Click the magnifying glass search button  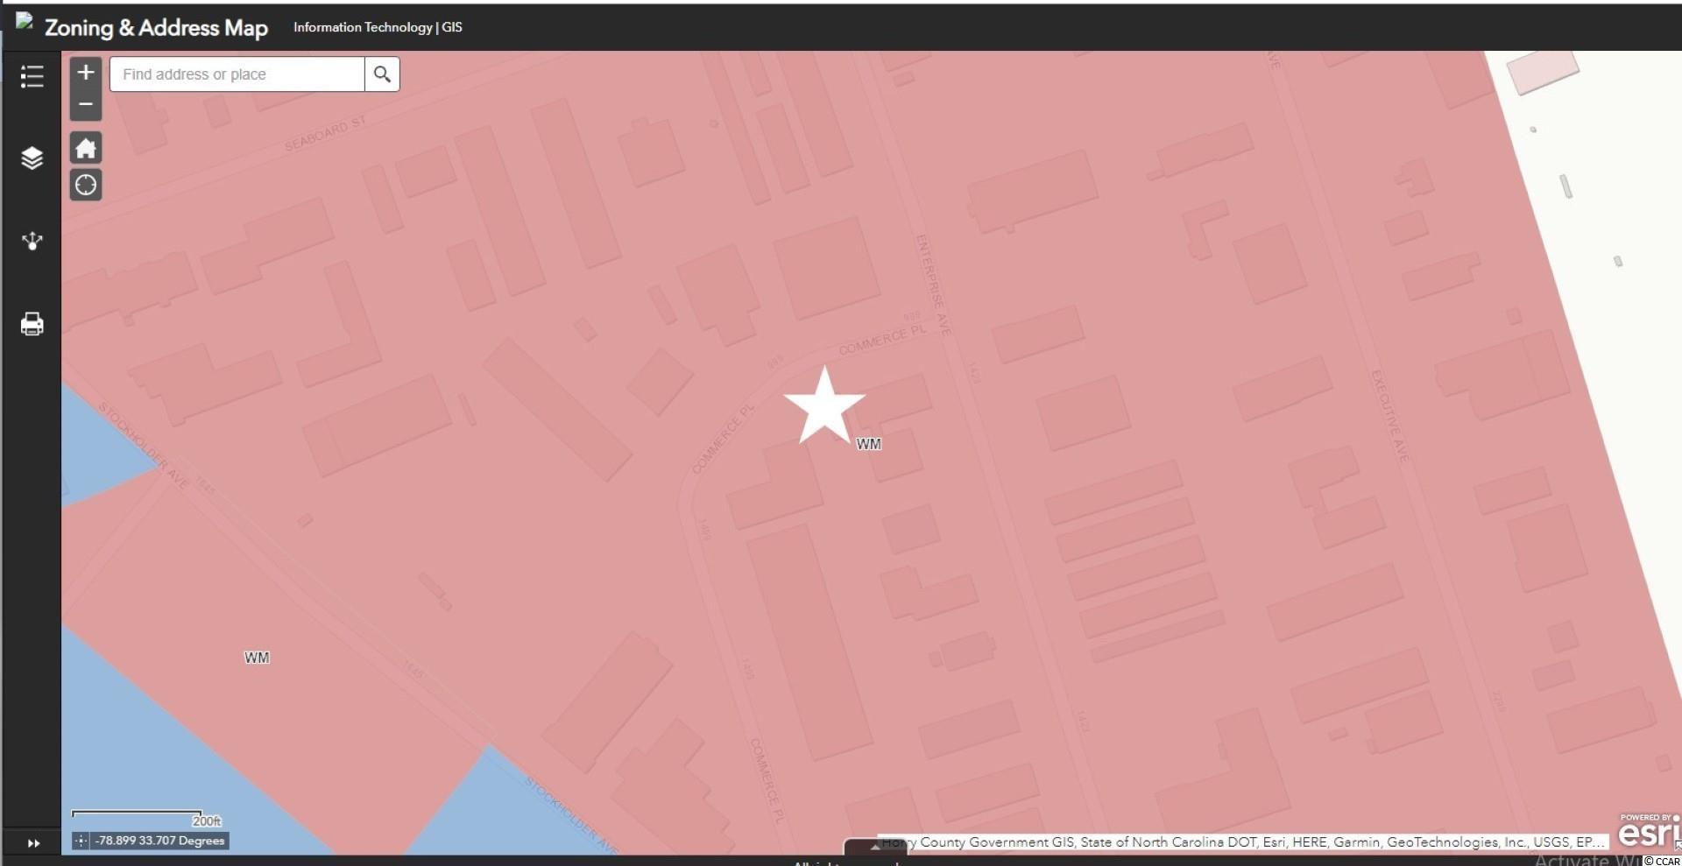click(382, 74)
